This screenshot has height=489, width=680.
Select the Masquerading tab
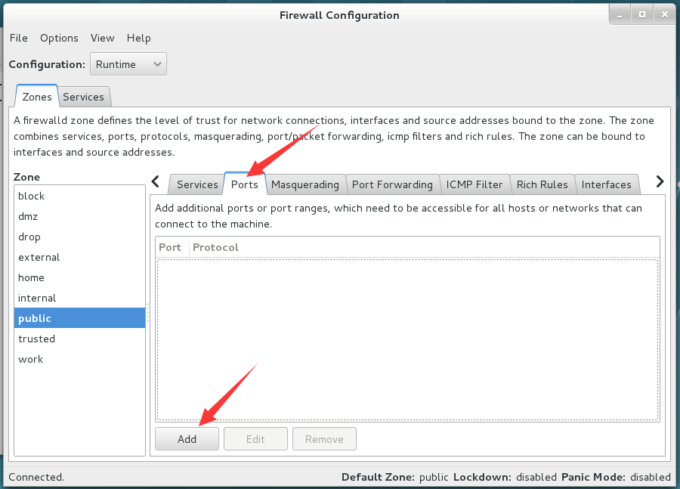[305, 184]
